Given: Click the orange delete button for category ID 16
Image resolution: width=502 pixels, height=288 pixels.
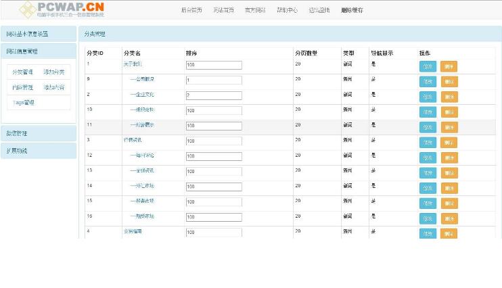Looking at the screenshot, I should click(449, 218).
